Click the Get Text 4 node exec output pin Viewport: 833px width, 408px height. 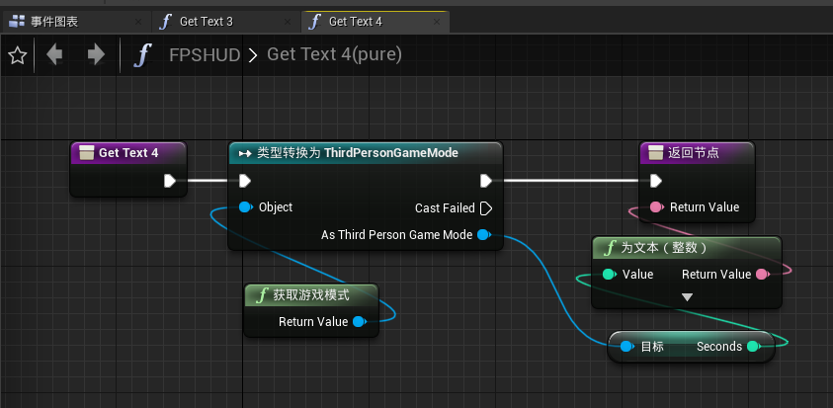pos(170,181)
